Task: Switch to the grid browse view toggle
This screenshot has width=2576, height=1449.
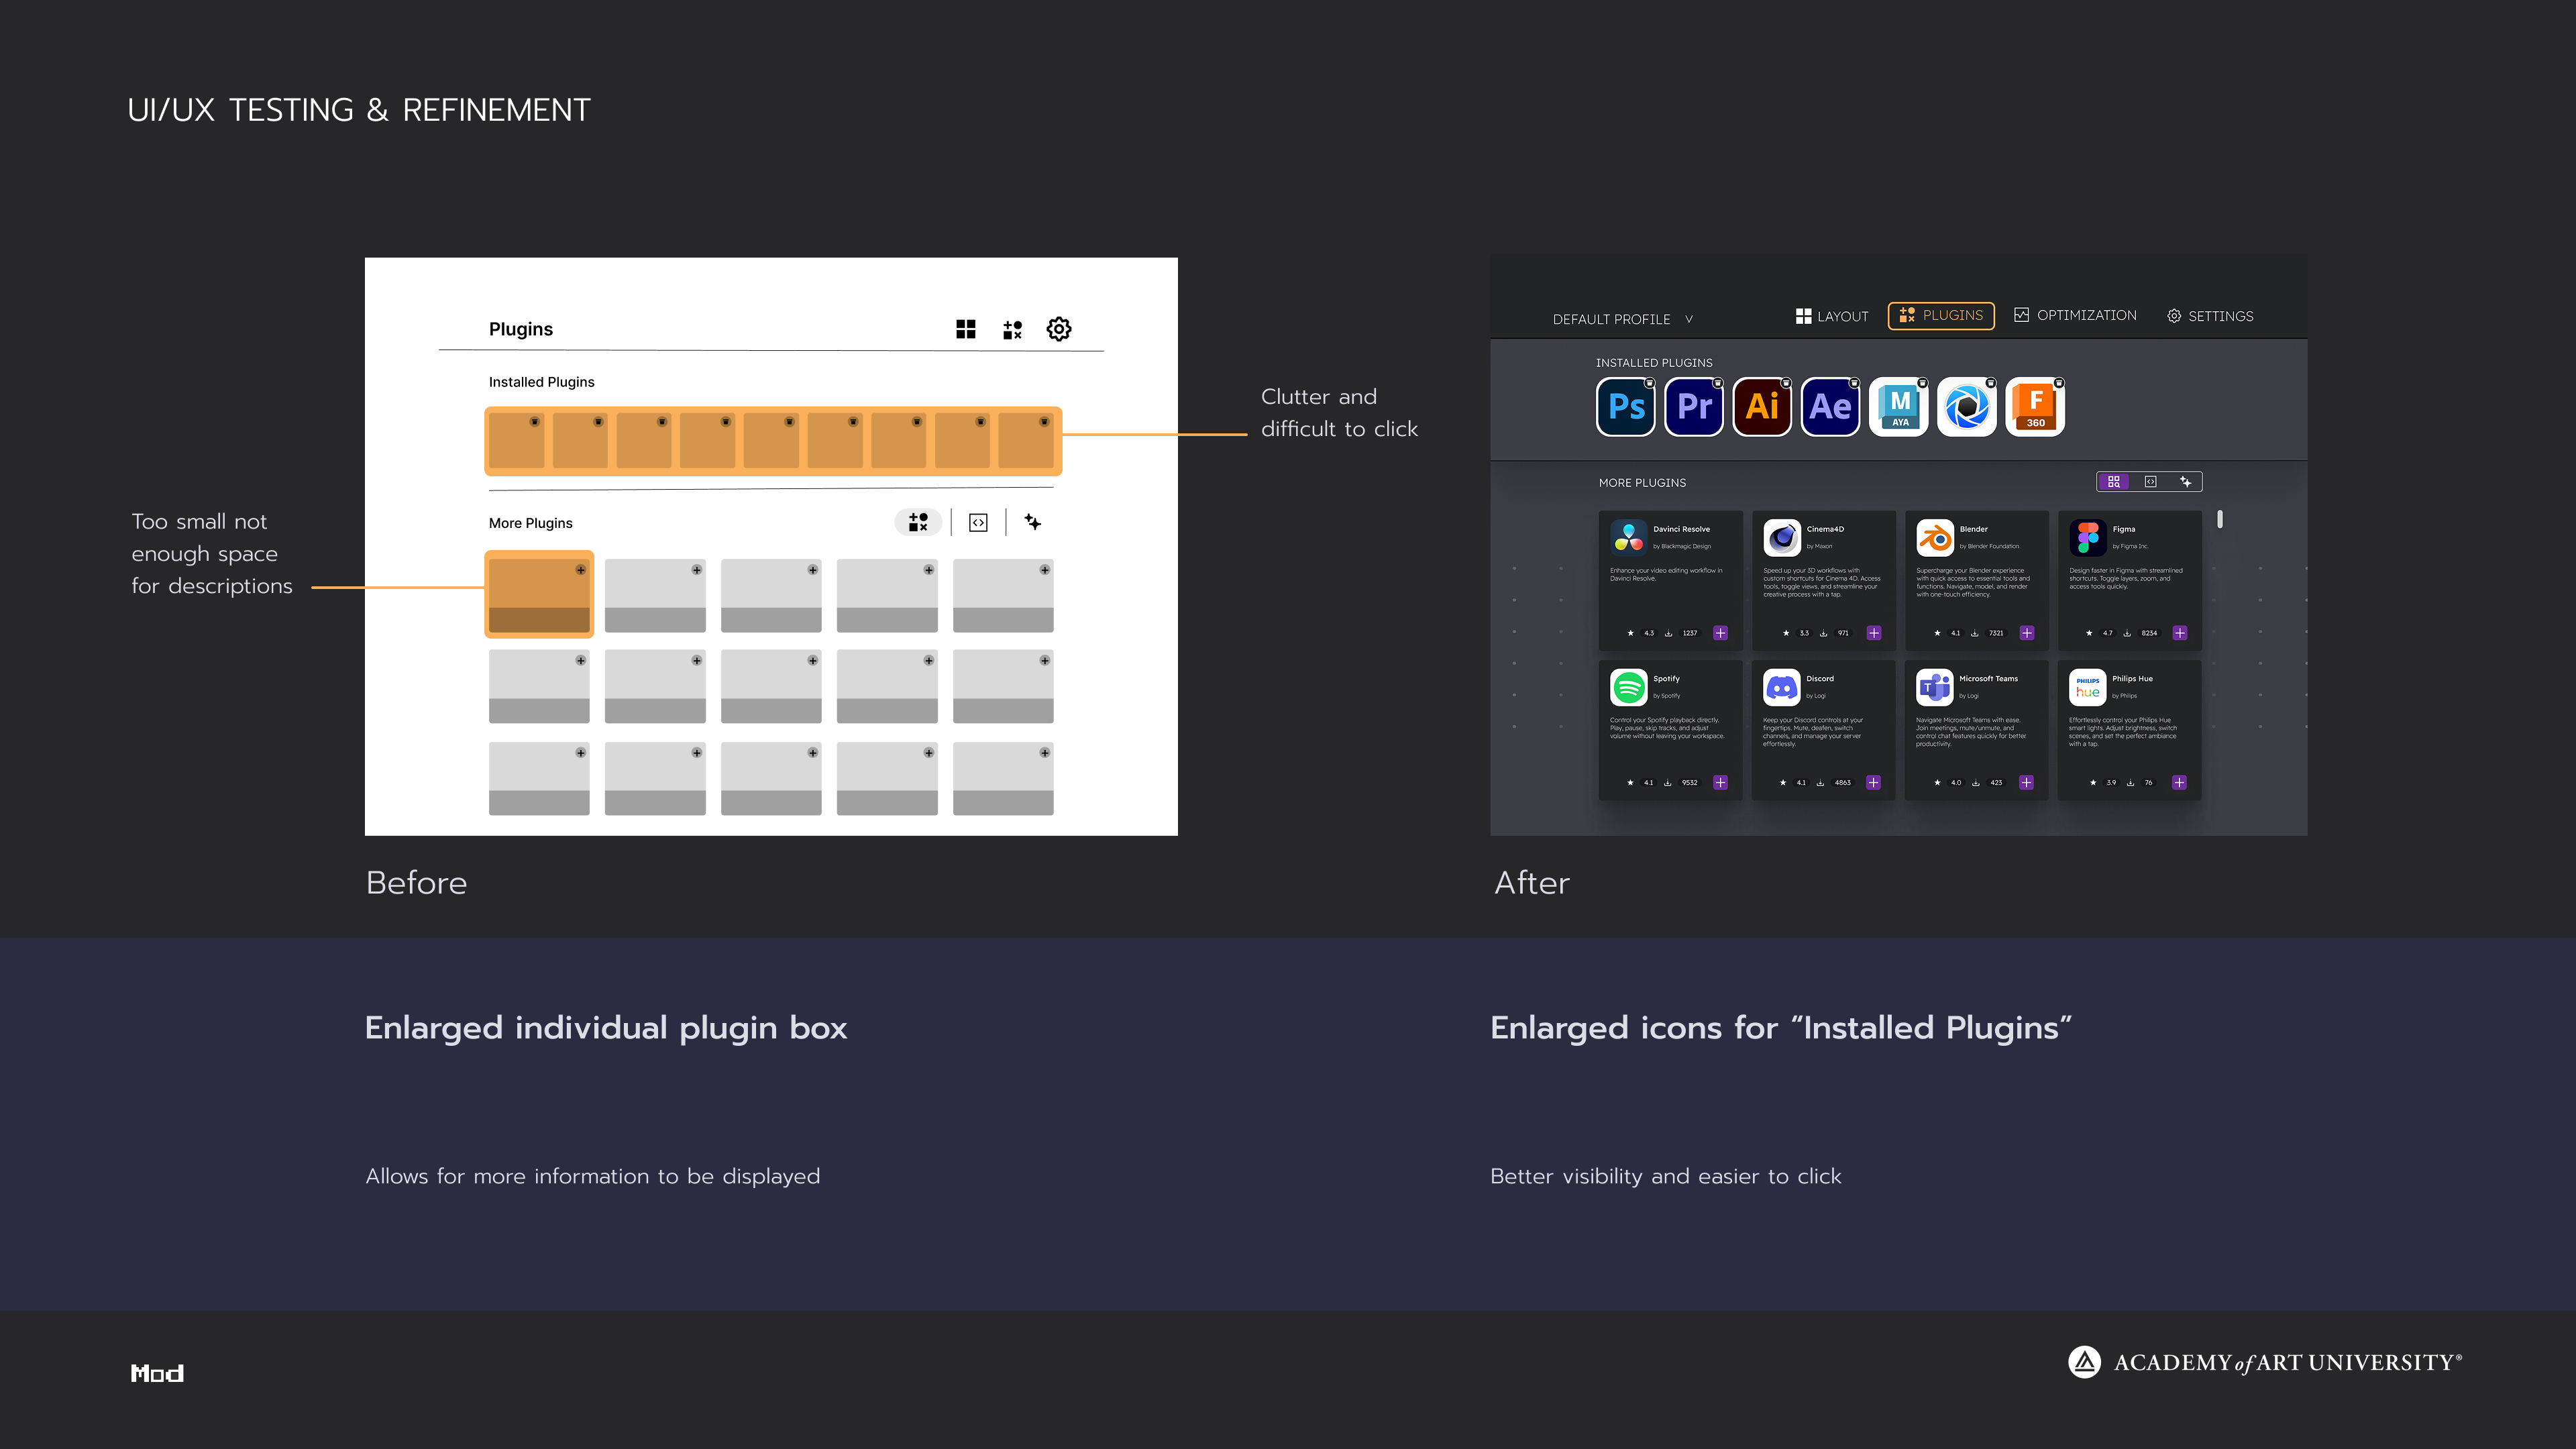Action: click(x=2114, y=482)
